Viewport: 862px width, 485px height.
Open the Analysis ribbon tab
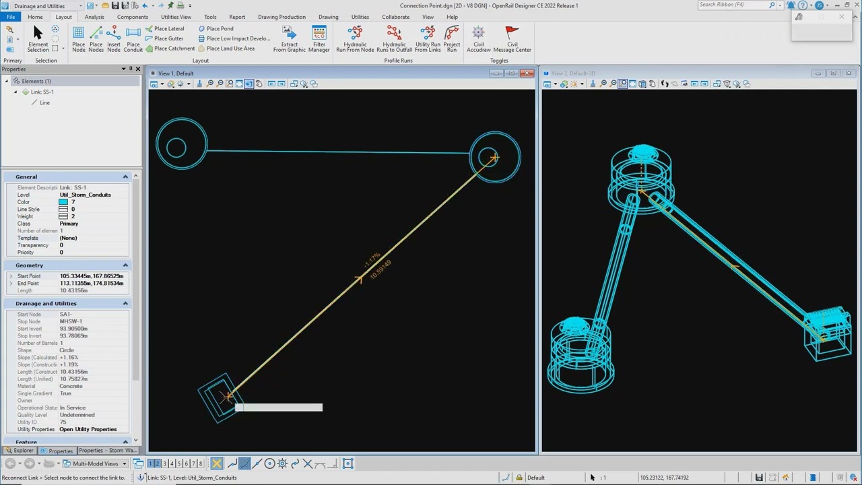pos(94,17)
